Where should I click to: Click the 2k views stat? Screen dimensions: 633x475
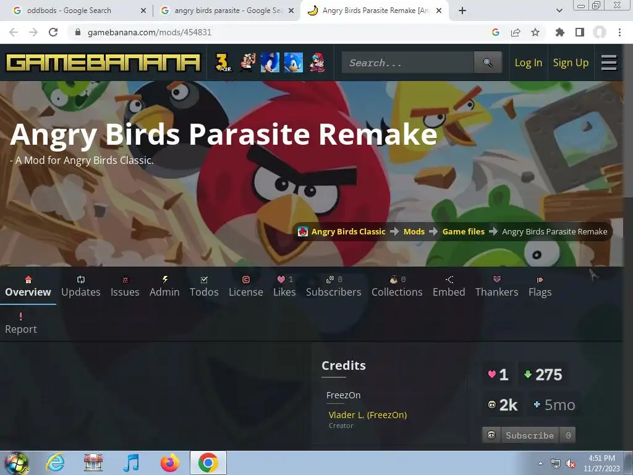point(503,404)
